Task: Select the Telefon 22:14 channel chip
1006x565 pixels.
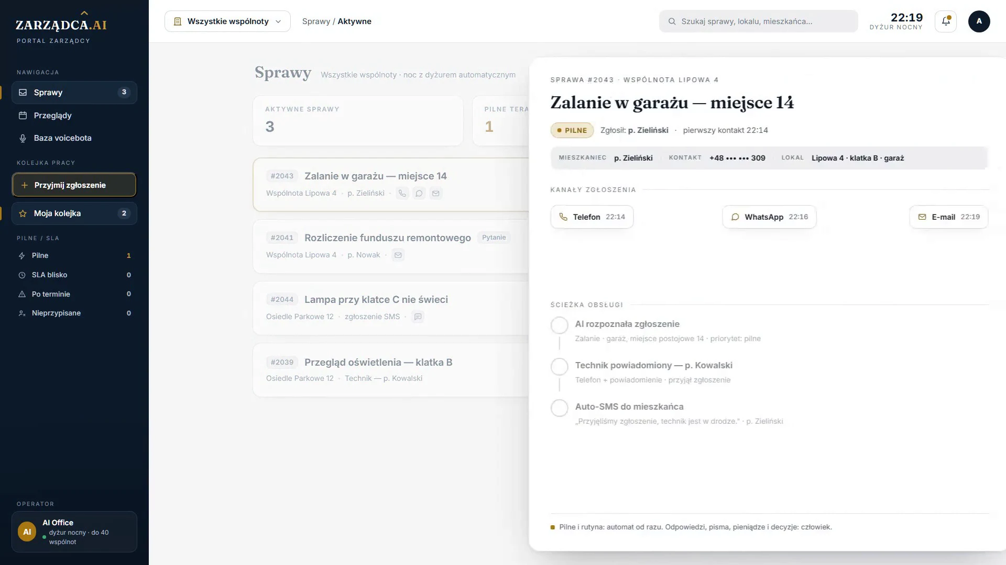Action: [592, 217]
